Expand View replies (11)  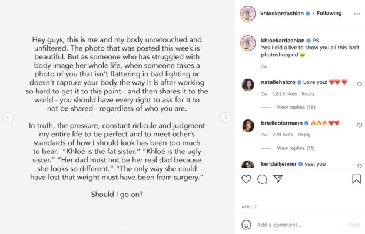coord(296,148)
